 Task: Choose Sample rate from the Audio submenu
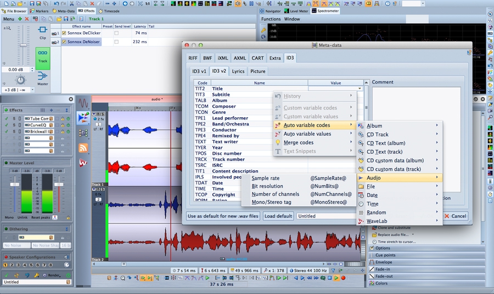click(x=265, y=178)
